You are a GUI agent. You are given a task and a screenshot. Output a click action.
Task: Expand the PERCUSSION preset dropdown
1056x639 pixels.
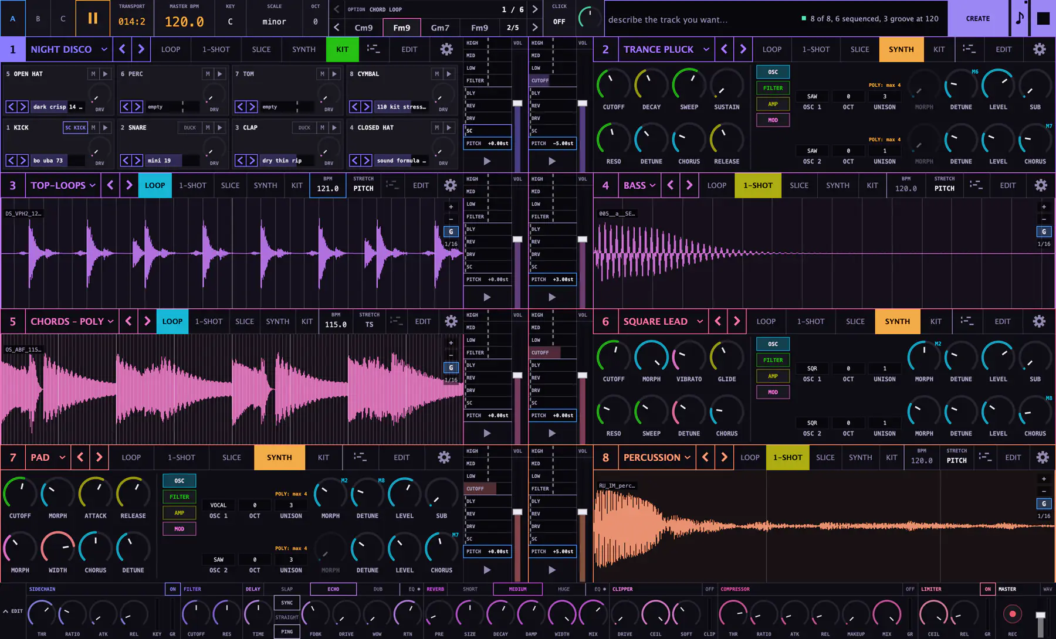click(688, 457)
